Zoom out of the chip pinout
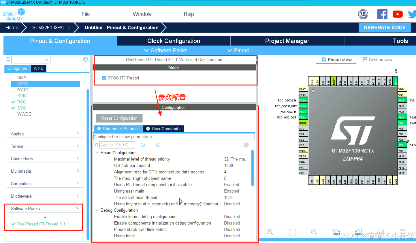 314,232
